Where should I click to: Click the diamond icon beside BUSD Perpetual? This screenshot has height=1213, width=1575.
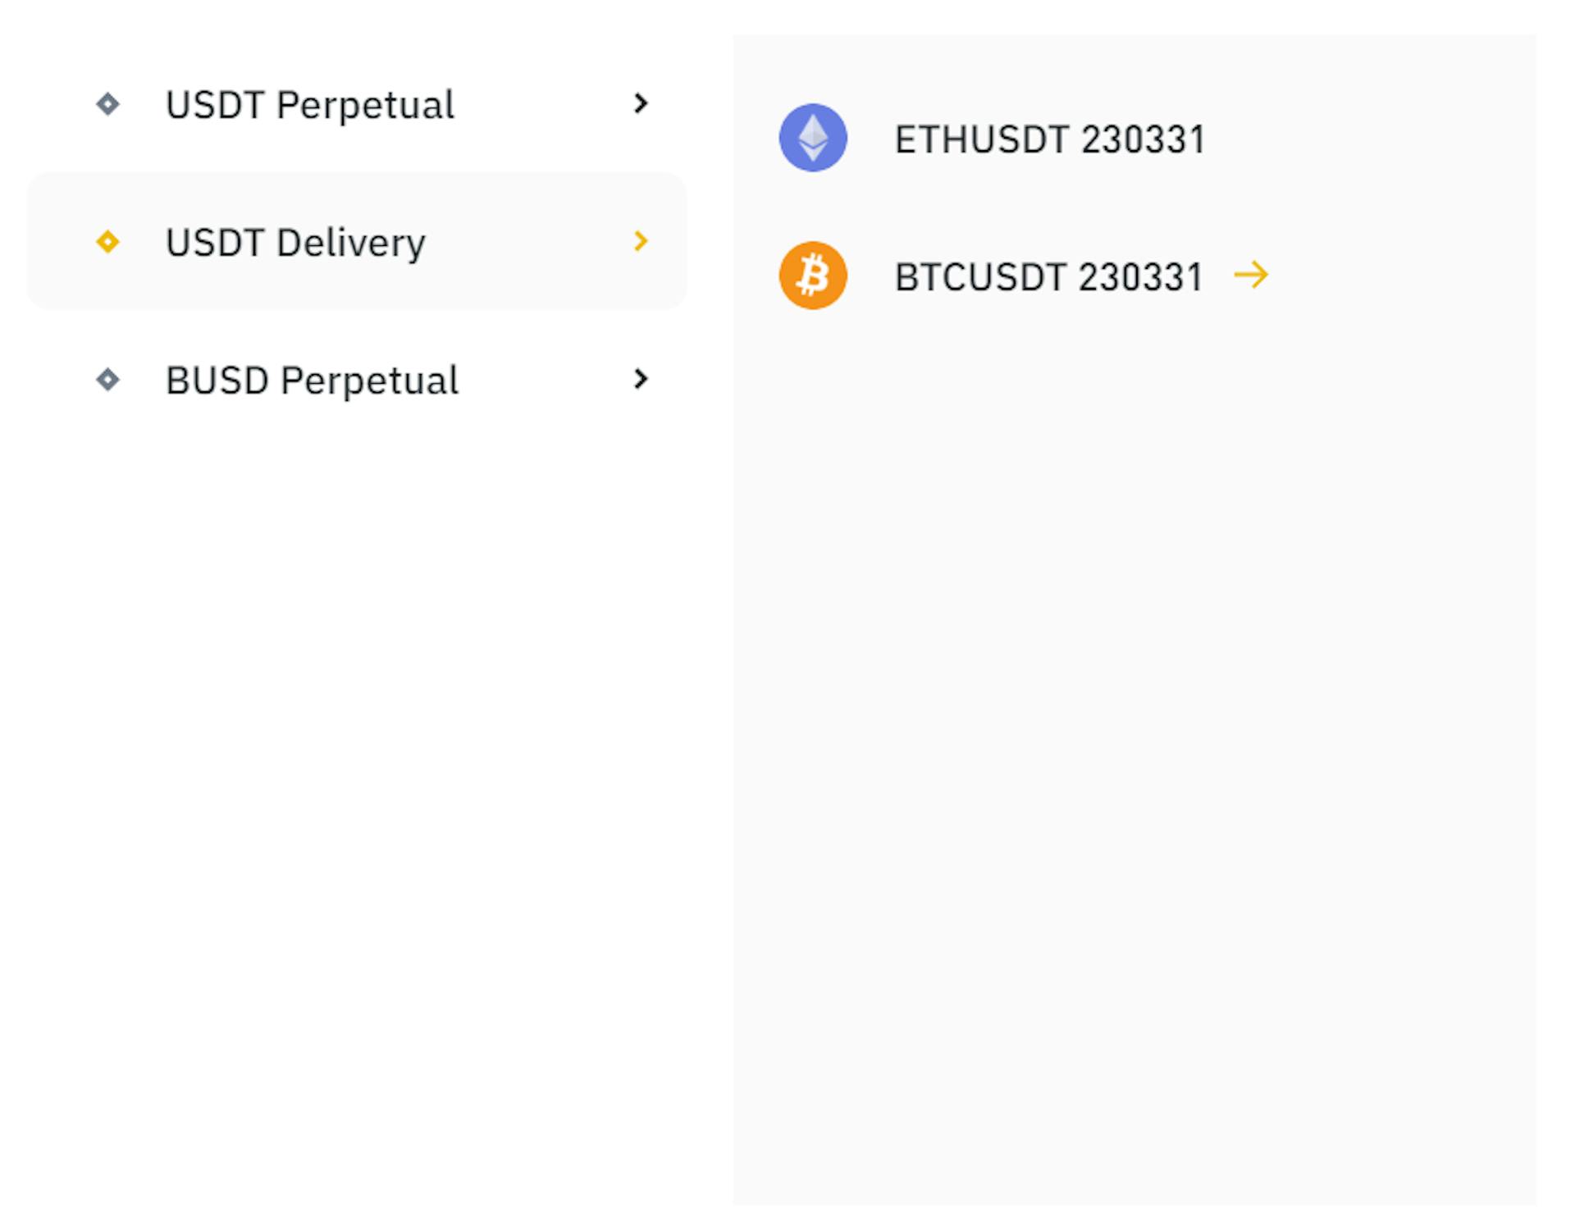107,380
